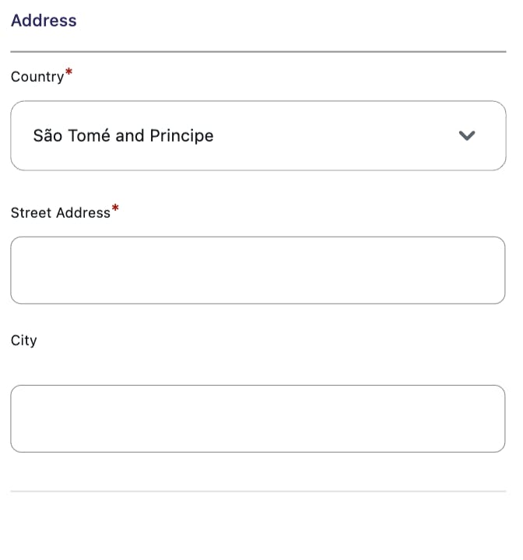This screenshot has height=560, width=523.
Task: Click the Street Address label
Action: [x=60, y=213]
